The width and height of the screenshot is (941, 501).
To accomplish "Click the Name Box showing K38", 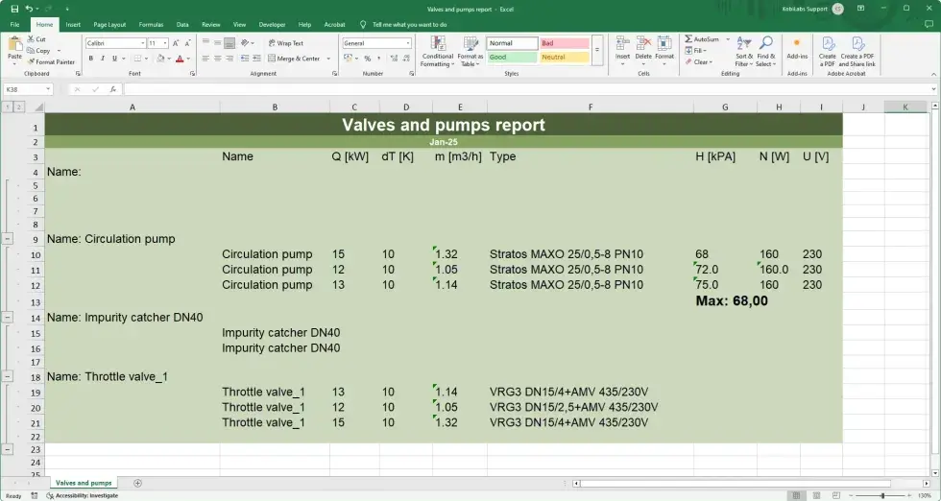I will pos(28,89).
